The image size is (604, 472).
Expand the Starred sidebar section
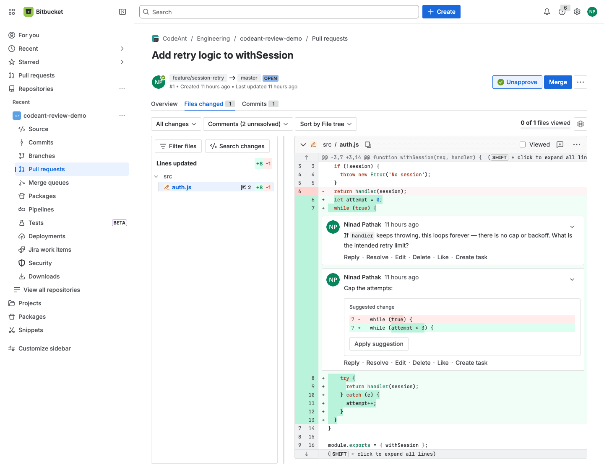(x=122, y=62)
